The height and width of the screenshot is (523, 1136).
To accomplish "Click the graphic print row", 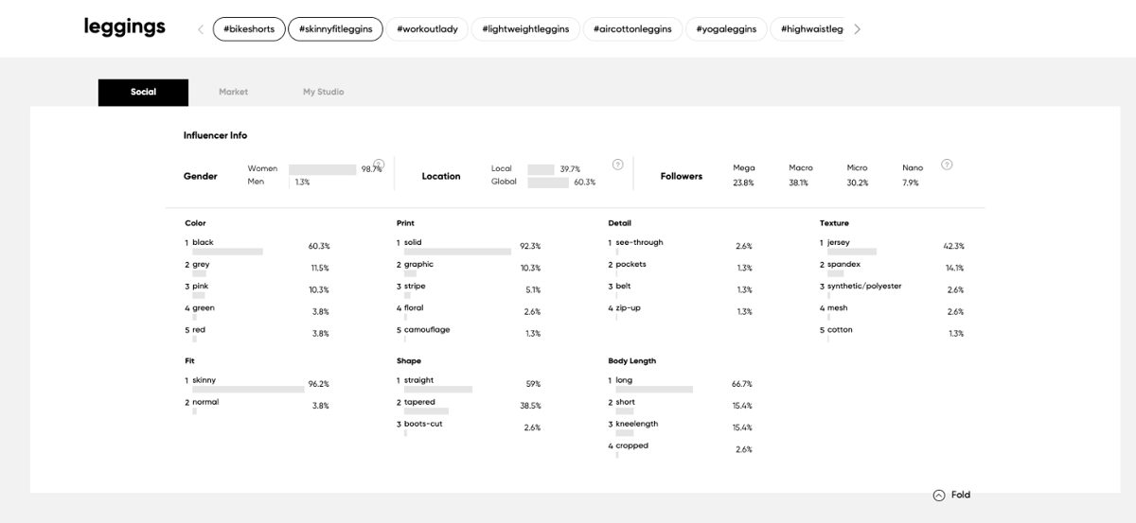I will pyautogui.click(x=469, y=268).
